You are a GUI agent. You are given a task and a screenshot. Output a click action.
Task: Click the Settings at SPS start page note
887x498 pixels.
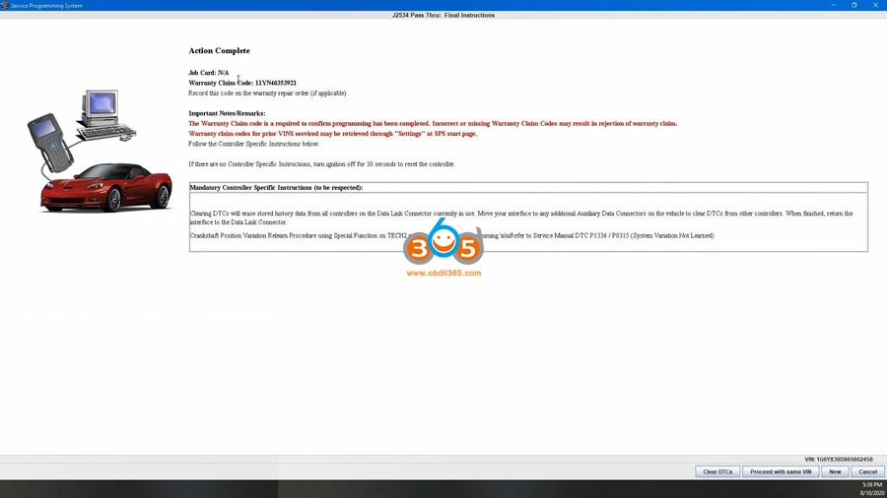tap(333, 134)
